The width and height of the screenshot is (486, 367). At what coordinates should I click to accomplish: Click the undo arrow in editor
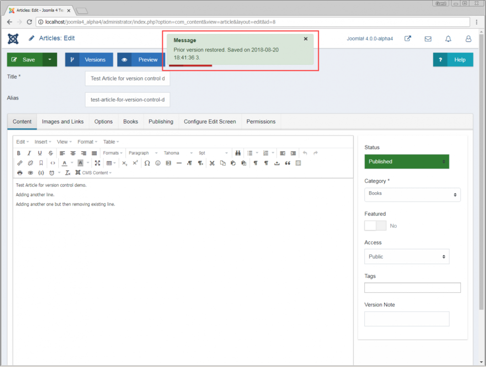tap(305, 153)
